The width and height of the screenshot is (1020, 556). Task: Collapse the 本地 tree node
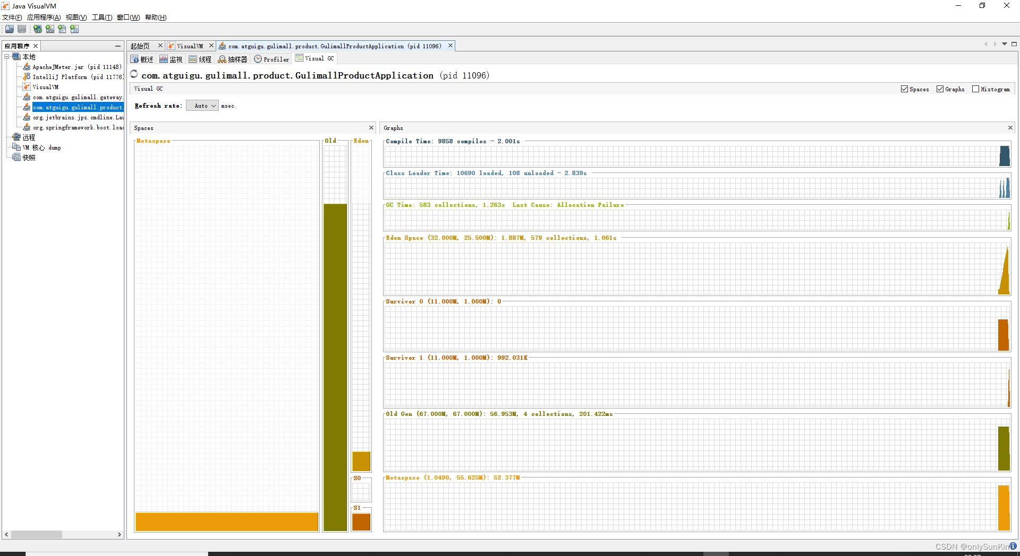[7, 57]
